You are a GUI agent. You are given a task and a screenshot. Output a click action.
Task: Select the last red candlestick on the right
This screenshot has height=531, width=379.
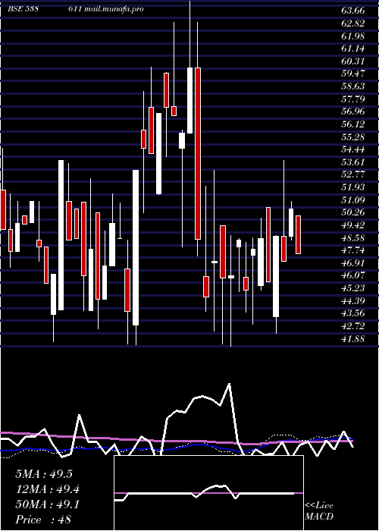(x=298, y=234)
